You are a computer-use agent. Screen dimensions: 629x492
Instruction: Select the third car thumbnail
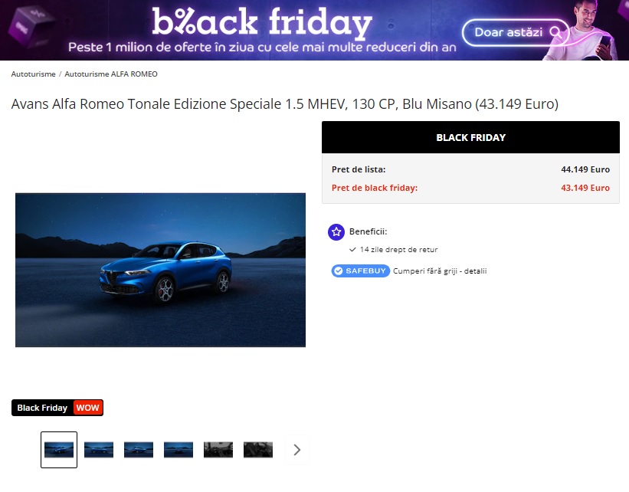139,450
